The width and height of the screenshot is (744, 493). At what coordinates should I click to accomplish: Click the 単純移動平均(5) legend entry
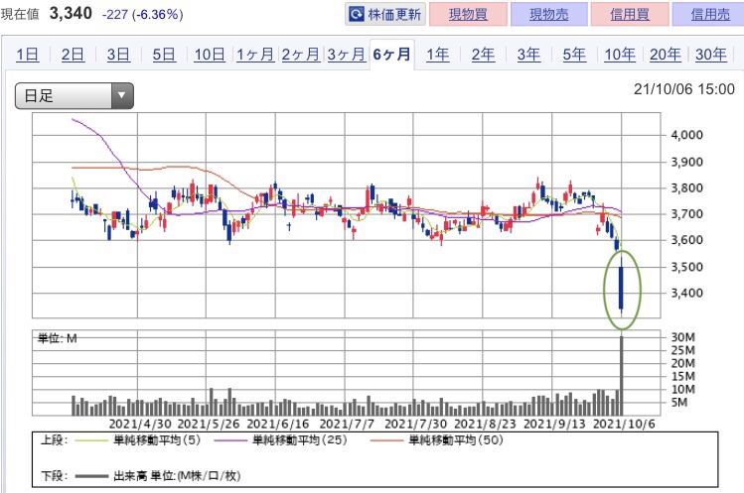(x=138, y=440)
